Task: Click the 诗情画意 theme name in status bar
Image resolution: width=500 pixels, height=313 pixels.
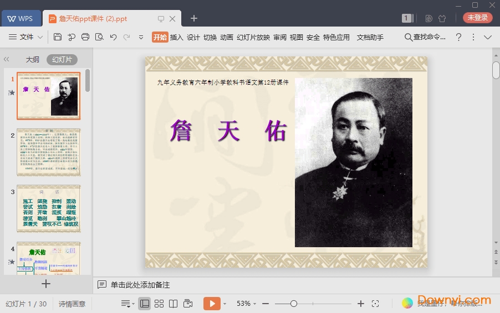Action: 72,304
